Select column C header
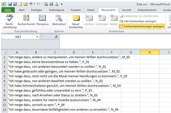Screen dimensions: 171x113 55,52
